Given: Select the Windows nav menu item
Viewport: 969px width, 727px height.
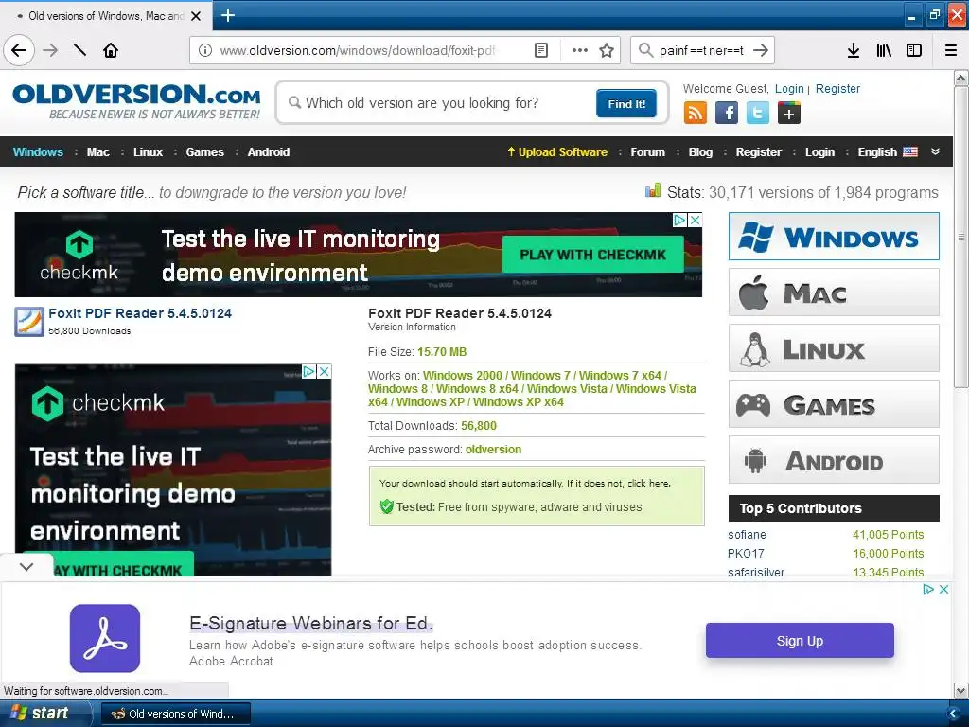Looking at the screenshot, I should (x=38, y=152).
